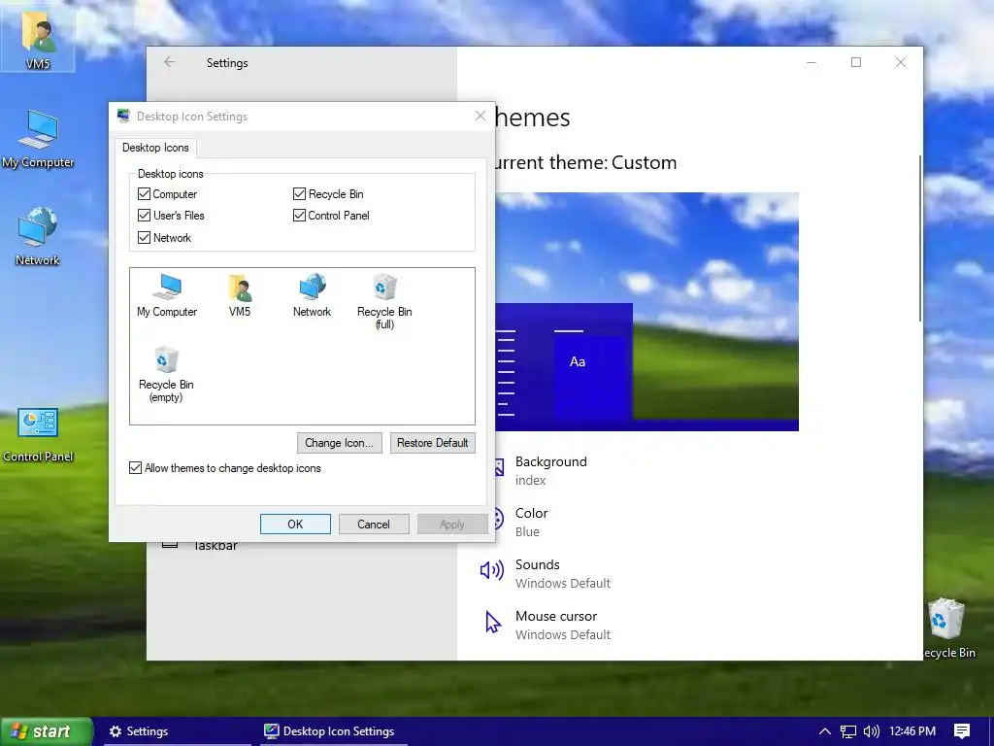
Task: Select the VM5 desktop shortcut
Action: point(38,41)
